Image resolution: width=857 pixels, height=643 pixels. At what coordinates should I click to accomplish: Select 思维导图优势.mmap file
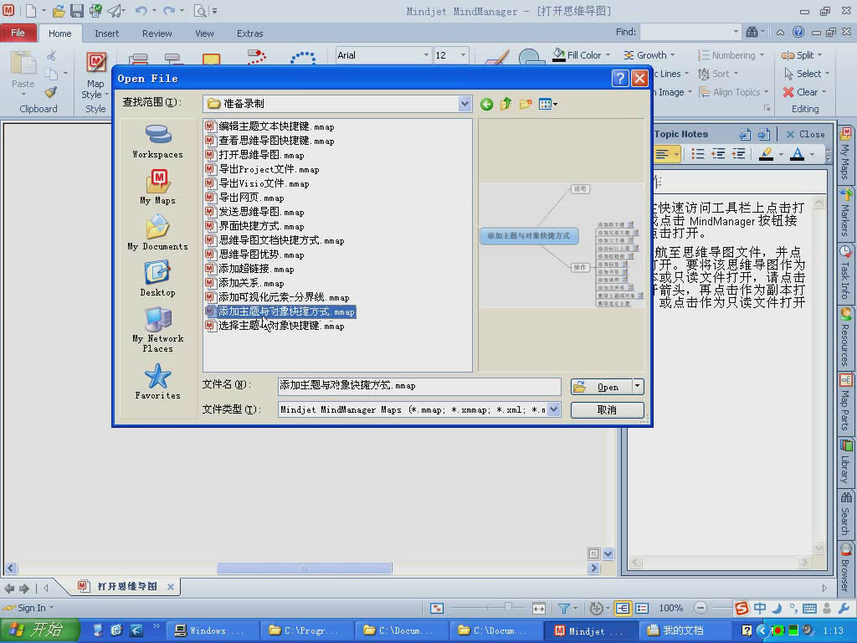click(254, 255)
